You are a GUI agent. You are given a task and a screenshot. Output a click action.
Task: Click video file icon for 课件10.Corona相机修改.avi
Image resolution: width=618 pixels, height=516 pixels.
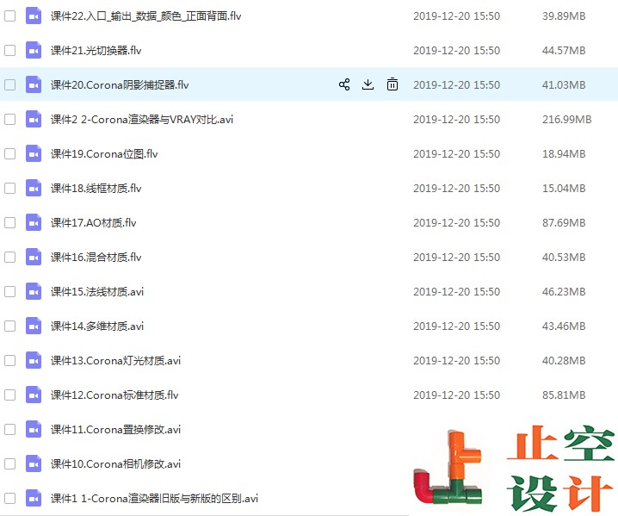(x=34, y=463)
